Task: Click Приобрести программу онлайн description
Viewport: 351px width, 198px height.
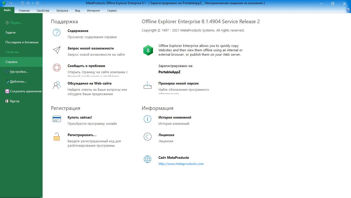Action: tap(92, 123)
